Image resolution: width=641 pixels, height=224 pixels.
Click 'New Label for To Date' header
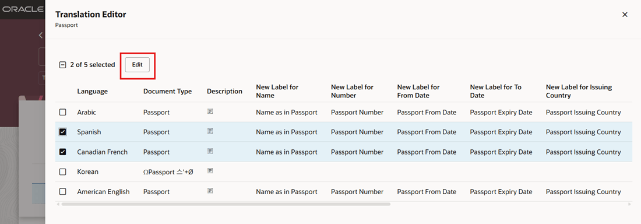[x=496, y=92]
